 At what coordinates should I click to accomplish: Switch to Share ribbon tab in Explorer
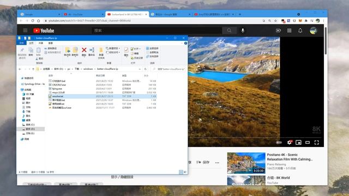(x=41, y=43)
